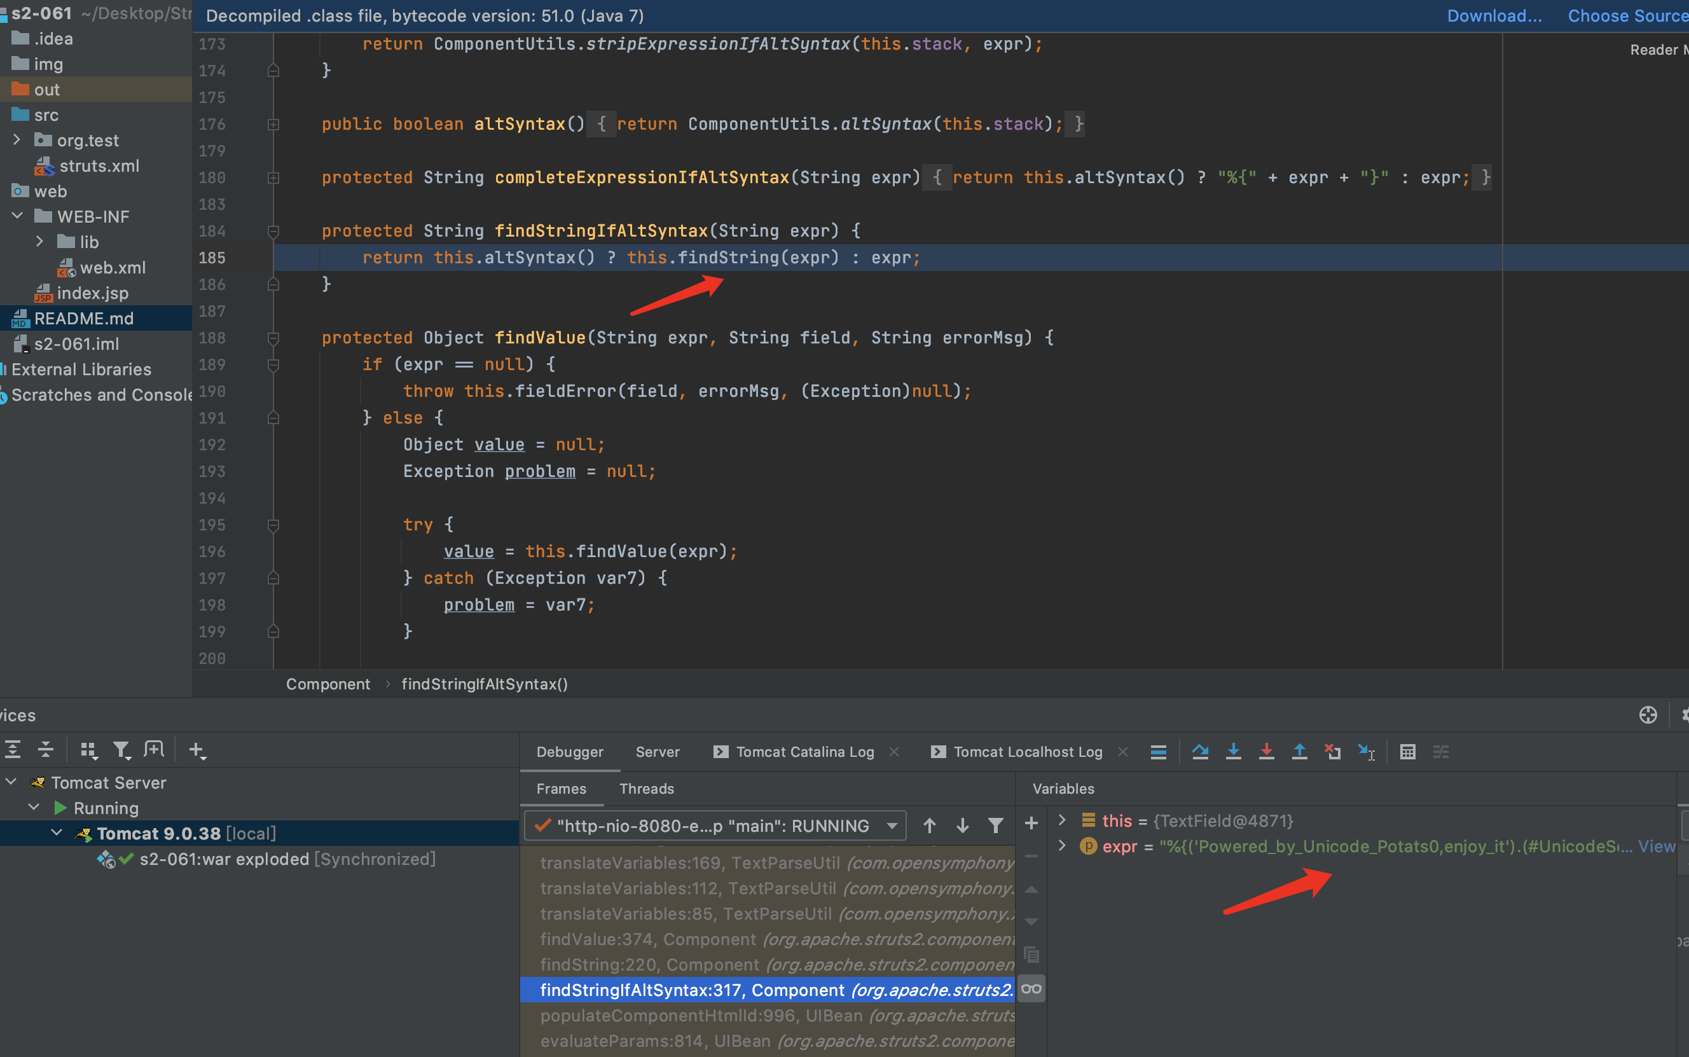Click the copy watch icon in variables gutter

point(1031,955)
